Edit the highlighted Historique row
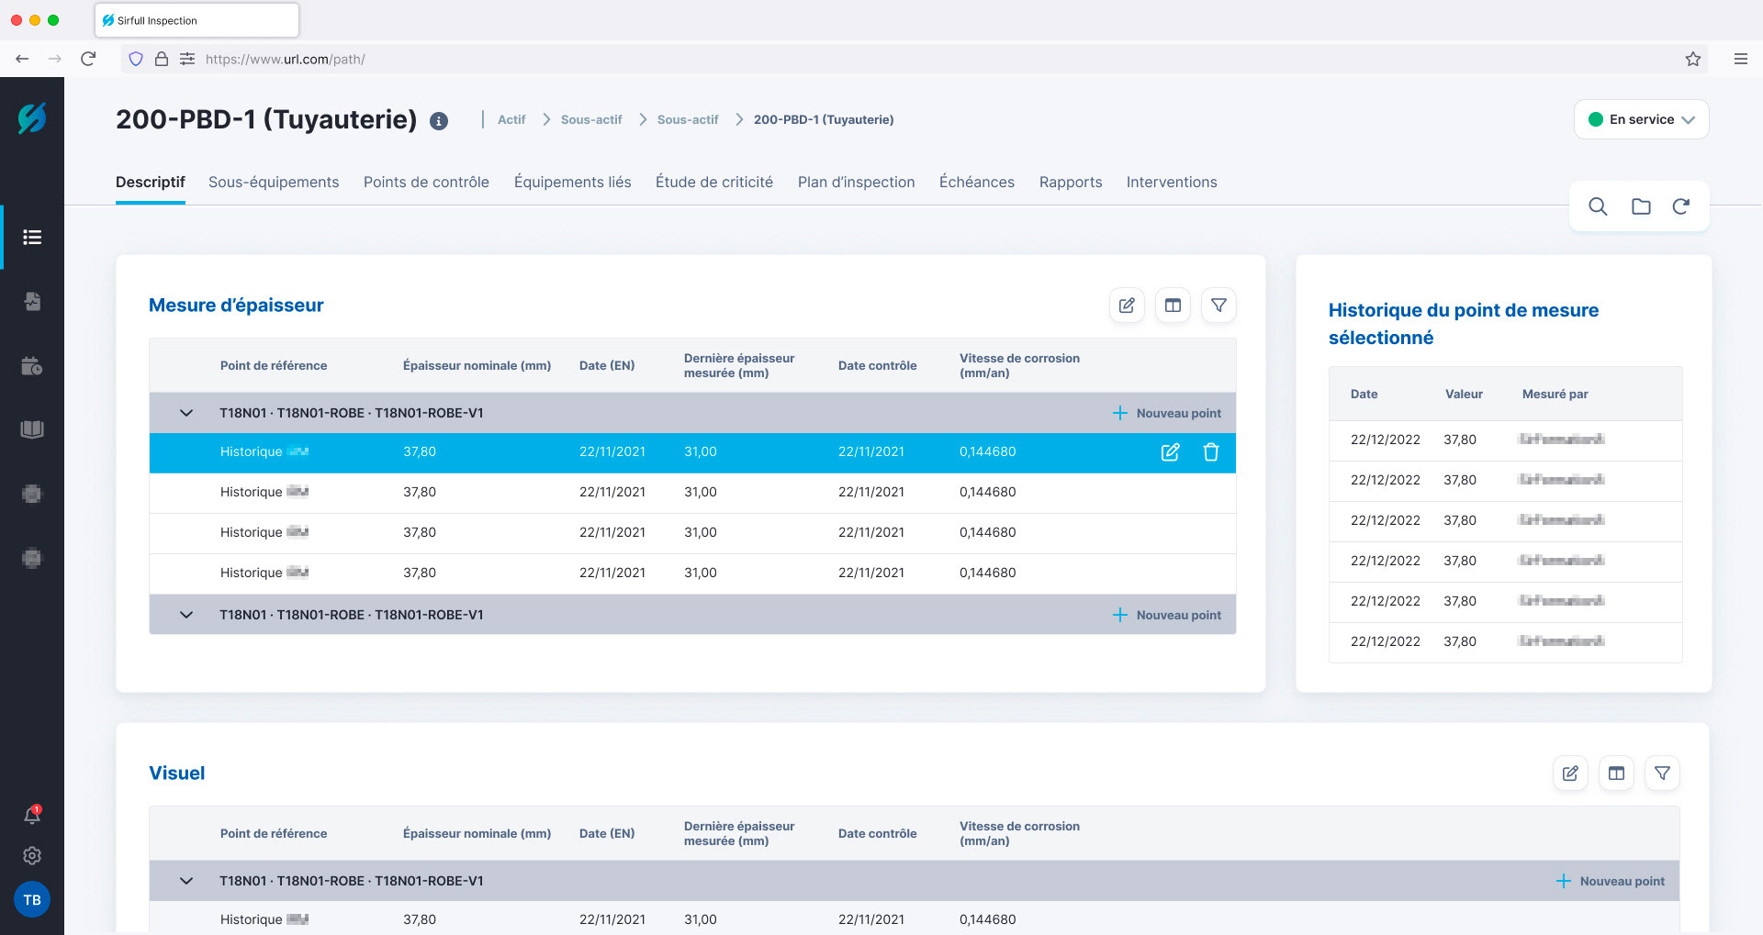Image resolution: width=1763 pixels, height=935 pixels. click(x=1170, y=452)
